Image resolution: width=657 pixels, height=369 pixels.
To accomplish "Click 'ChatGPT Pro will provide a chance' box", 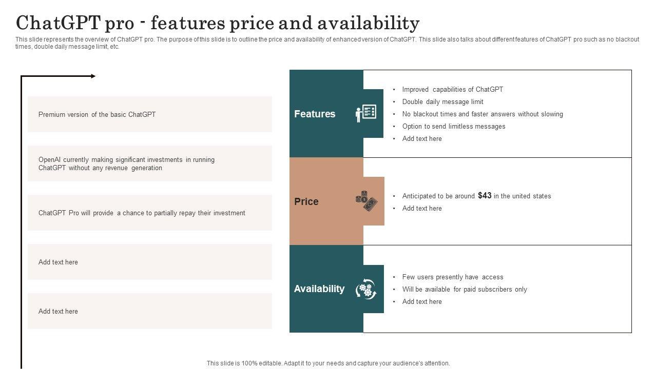I will pyautogui.click(x=149, y=213).
